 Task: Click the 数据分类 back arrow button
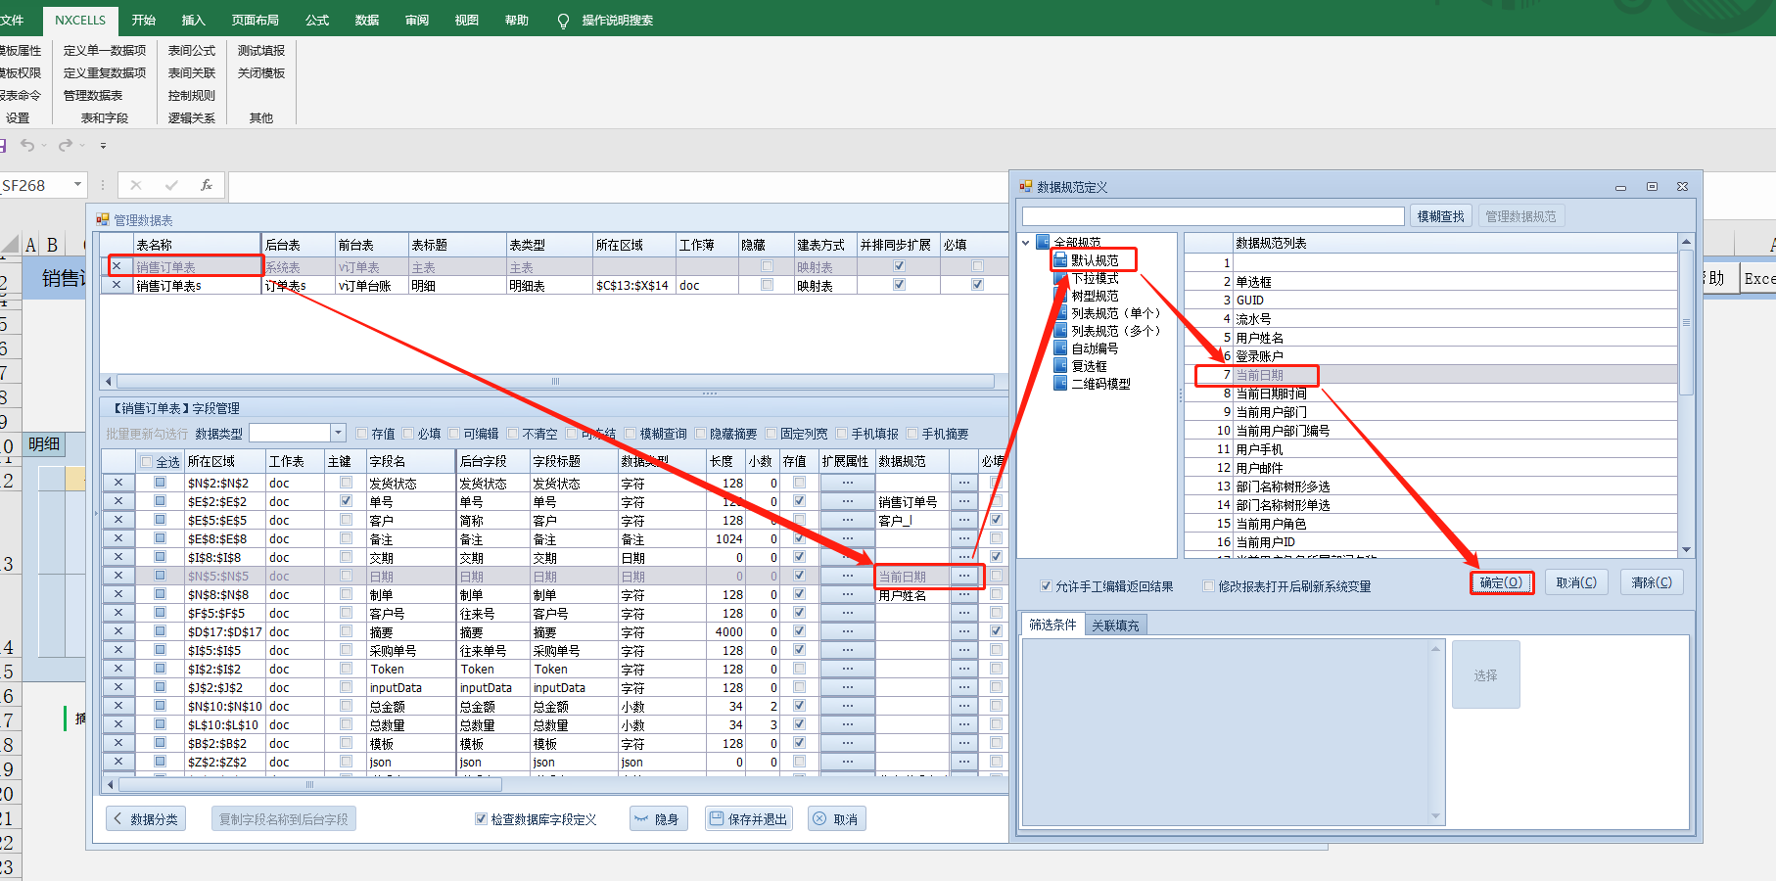(x=145, y=819)
